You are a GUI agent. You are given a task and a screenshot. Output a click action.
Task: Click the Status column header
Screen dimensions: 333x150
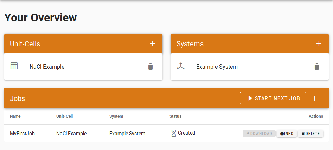click(x=175, y=116)
